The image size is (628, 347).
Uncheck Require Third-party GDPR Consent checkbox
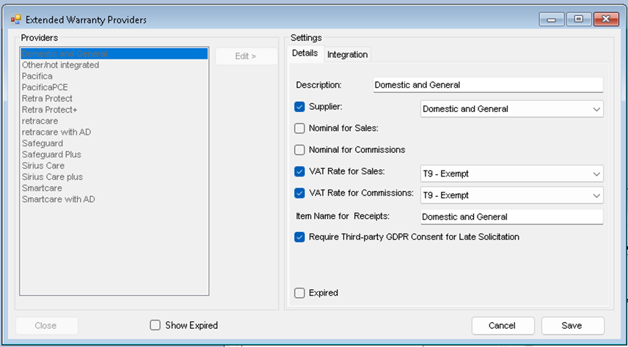click(x=299, y=237)
